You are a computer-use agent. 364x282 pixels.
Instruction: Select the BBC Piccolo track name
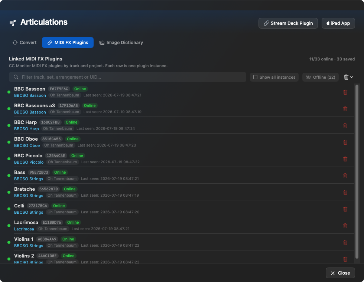coord(28,155)
